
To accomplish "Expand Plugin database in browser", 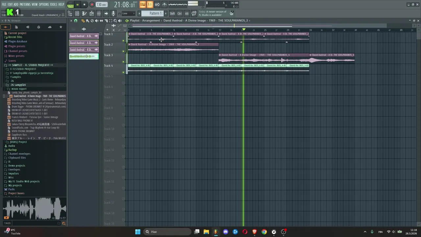I will pyautogui.click(x=18, y=41).
